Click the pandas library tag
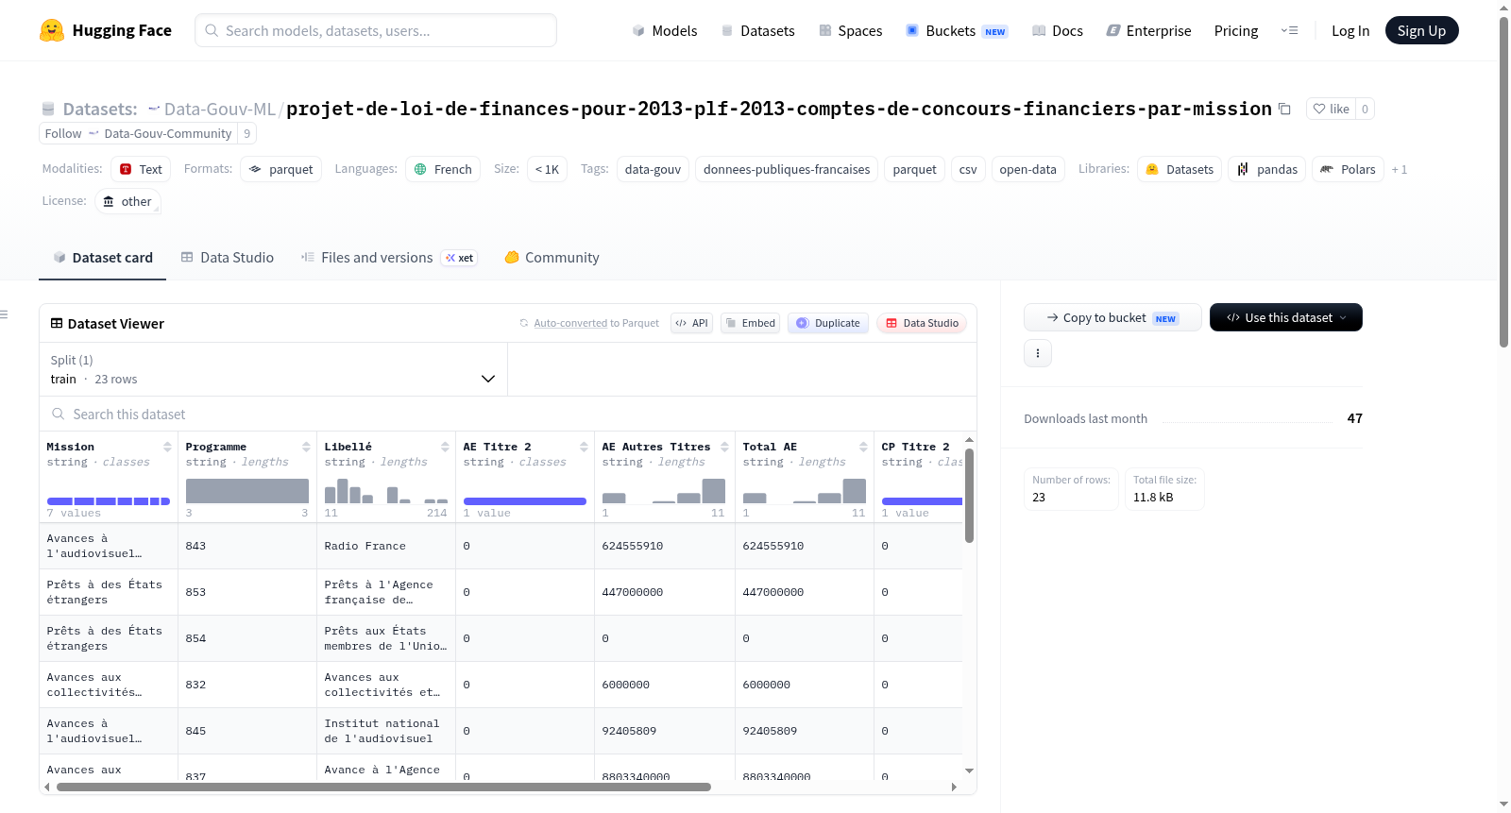Image resolution: width=1511 pixels, height=813 pixels. pyautogui.click(x=1266, y=169)
